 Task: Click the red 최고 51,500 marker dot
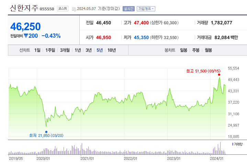pos(219,74)
